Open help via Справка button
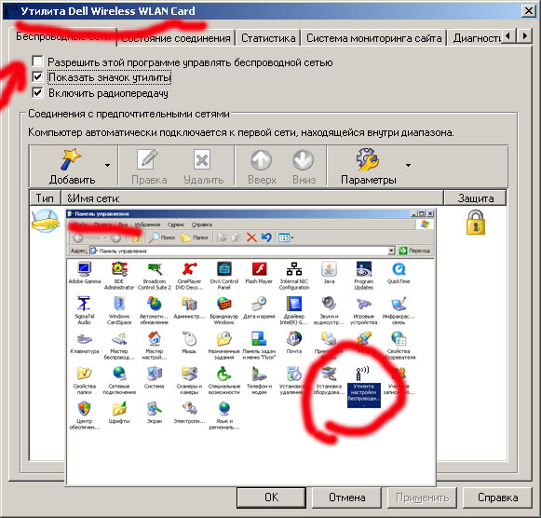Screen dimensions: 541x518 coord(497,498)
